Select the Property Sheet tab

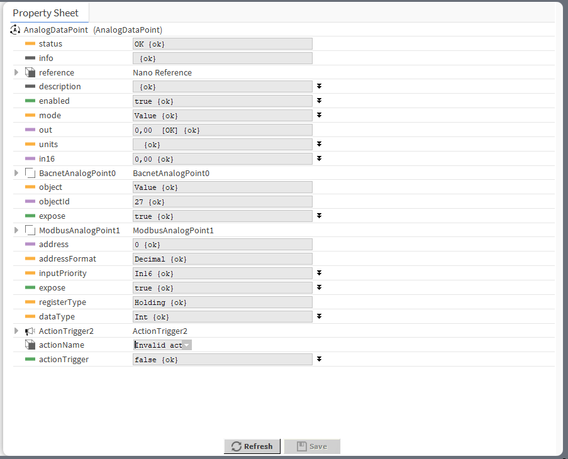(46, 13)
